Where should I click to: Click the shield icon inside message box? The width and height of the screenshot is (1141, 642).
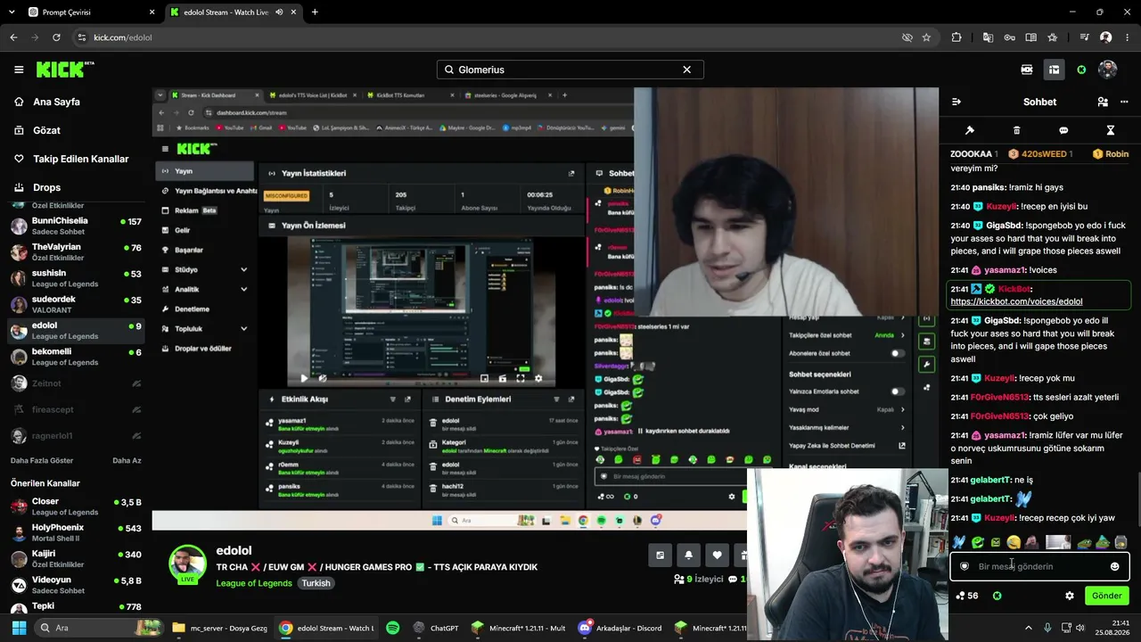pyautogui.click(x=965, y=566)
